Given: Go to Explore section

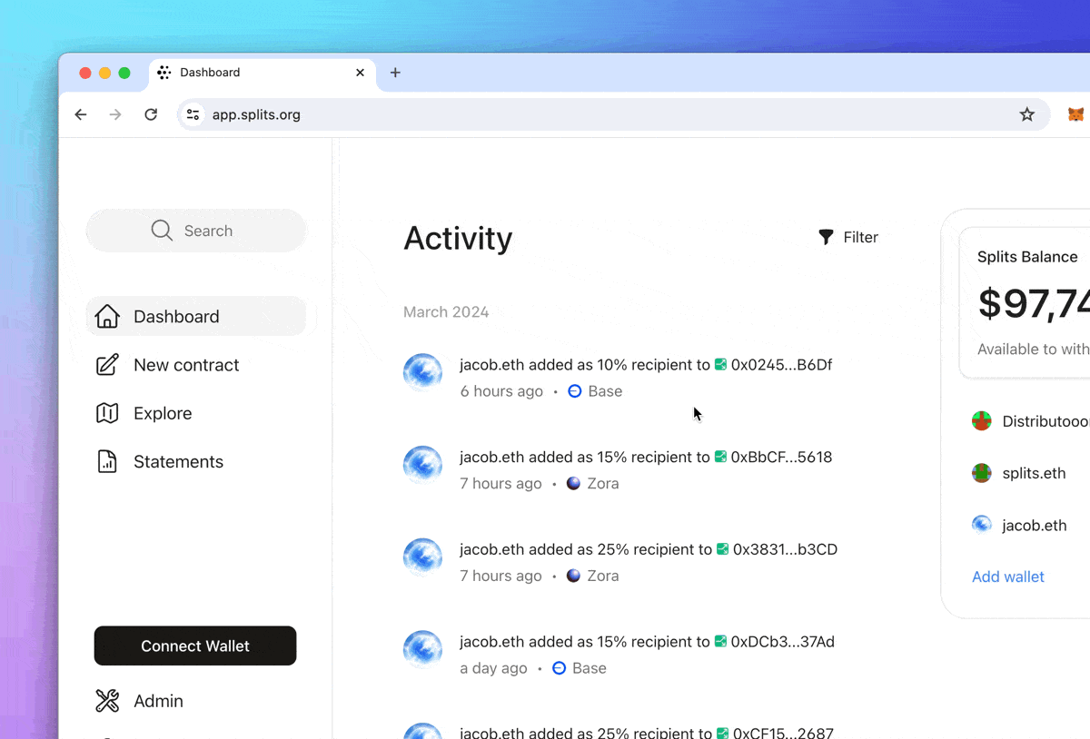Looking at the screenshot, I should pos(145,413).
